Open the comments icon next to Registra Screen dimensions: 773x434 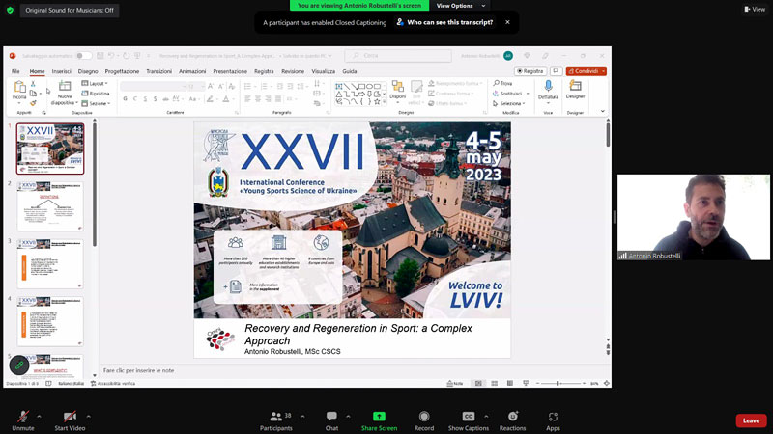pos(556,71)
